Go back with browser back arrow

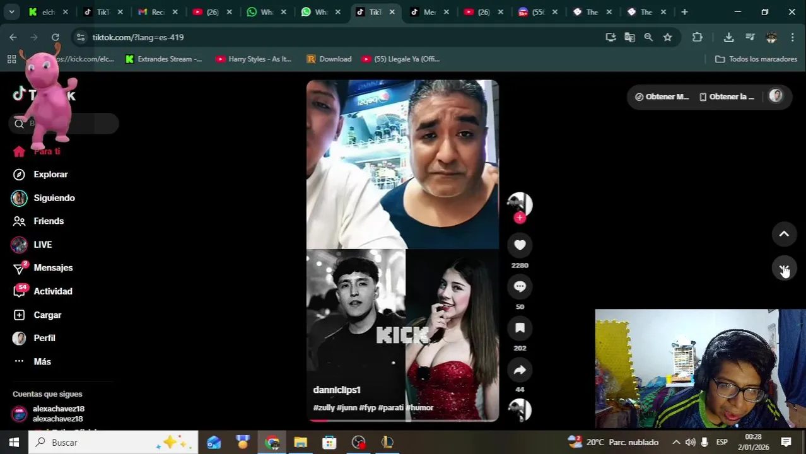click(13, 37)
